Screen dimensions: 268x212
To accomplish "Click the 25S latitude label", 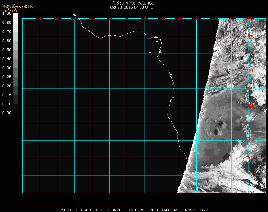I will (251, 140).
